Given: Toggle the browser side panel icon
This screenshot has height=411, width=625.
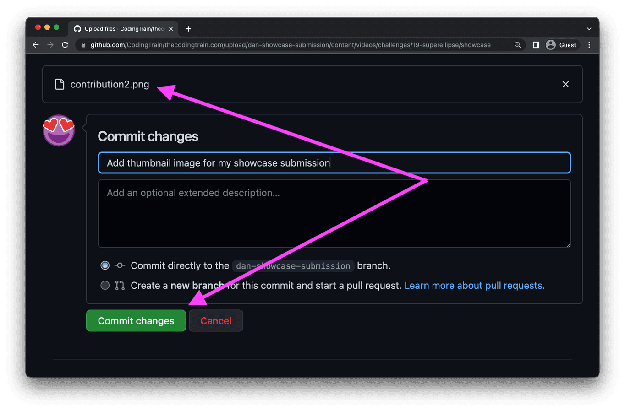Looking at the screenshot, I should pyautogui.click(x=536, y=45).
